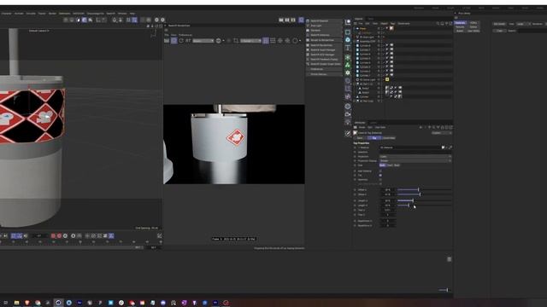The height and width of the screenshot is (307, 547).
Task: Toggle IPR play button in RenderView
Action: (x=174, y=41)
